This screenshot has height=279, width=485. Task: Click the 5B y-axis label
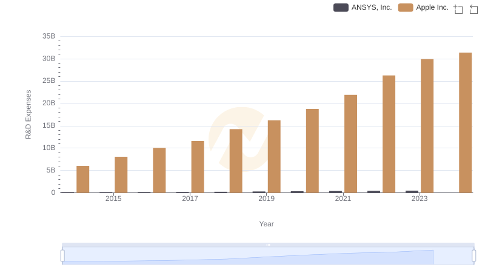51,170
